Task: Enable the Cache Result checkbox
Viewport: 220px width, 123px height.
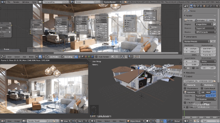Action: point(202,88)
